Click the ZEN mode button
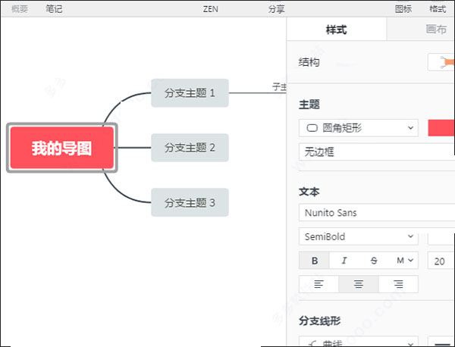The width and height of the screenshot is (455, 347). (212, 9)
